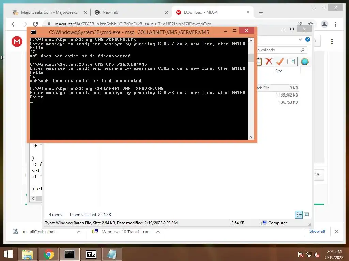This screenshot has height=261, width=349.
Task: Click the Notepad horizontal scroll left arrow
Action: coord(33,198)
